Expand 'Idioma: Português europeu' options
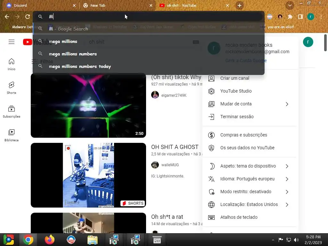This screenshot has height=246, width=328. (x=249, y=179)
